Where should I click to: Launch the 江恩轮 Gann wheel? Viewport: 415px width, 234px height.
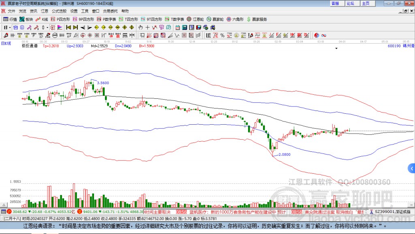[195, 19]
